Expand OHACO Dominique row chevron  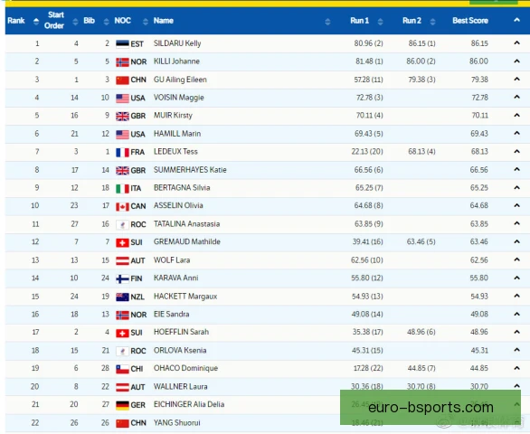pyautogui.click(x=516, y=368)
